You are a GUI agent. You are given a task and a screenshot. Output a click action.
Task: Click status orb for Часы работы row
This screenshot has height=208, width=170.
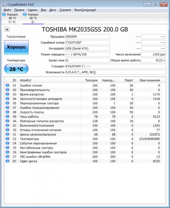[7, 117]
